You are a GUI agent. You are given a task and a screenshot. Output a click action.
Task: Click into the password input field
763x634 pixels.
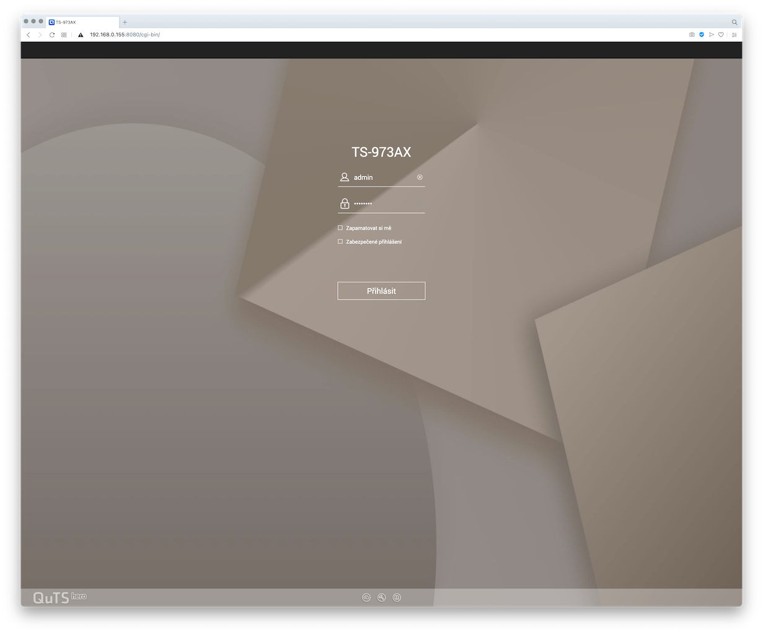(x=387, y=204)
